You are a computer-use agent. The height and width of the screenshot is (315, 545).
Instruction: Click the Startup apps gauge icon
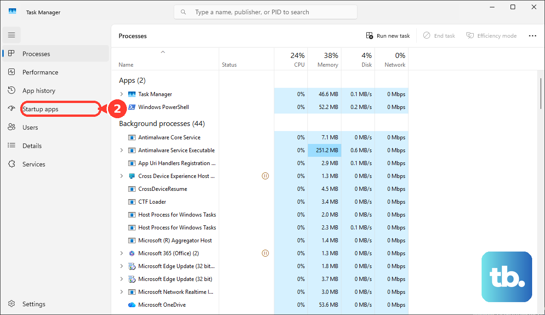(x=11, y=109)
